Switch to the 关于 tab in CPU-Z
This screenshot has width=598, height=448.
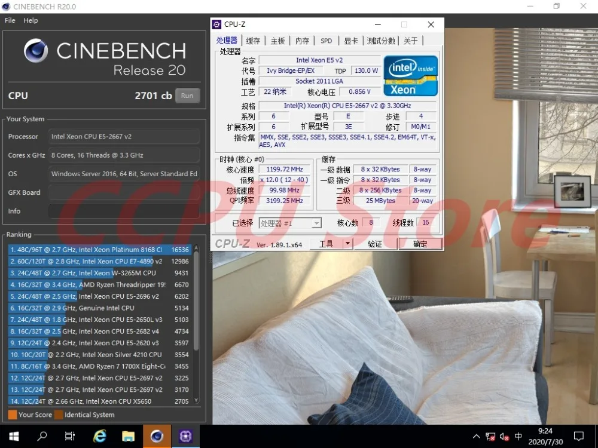pyautogui.click(x=411, y=41)
